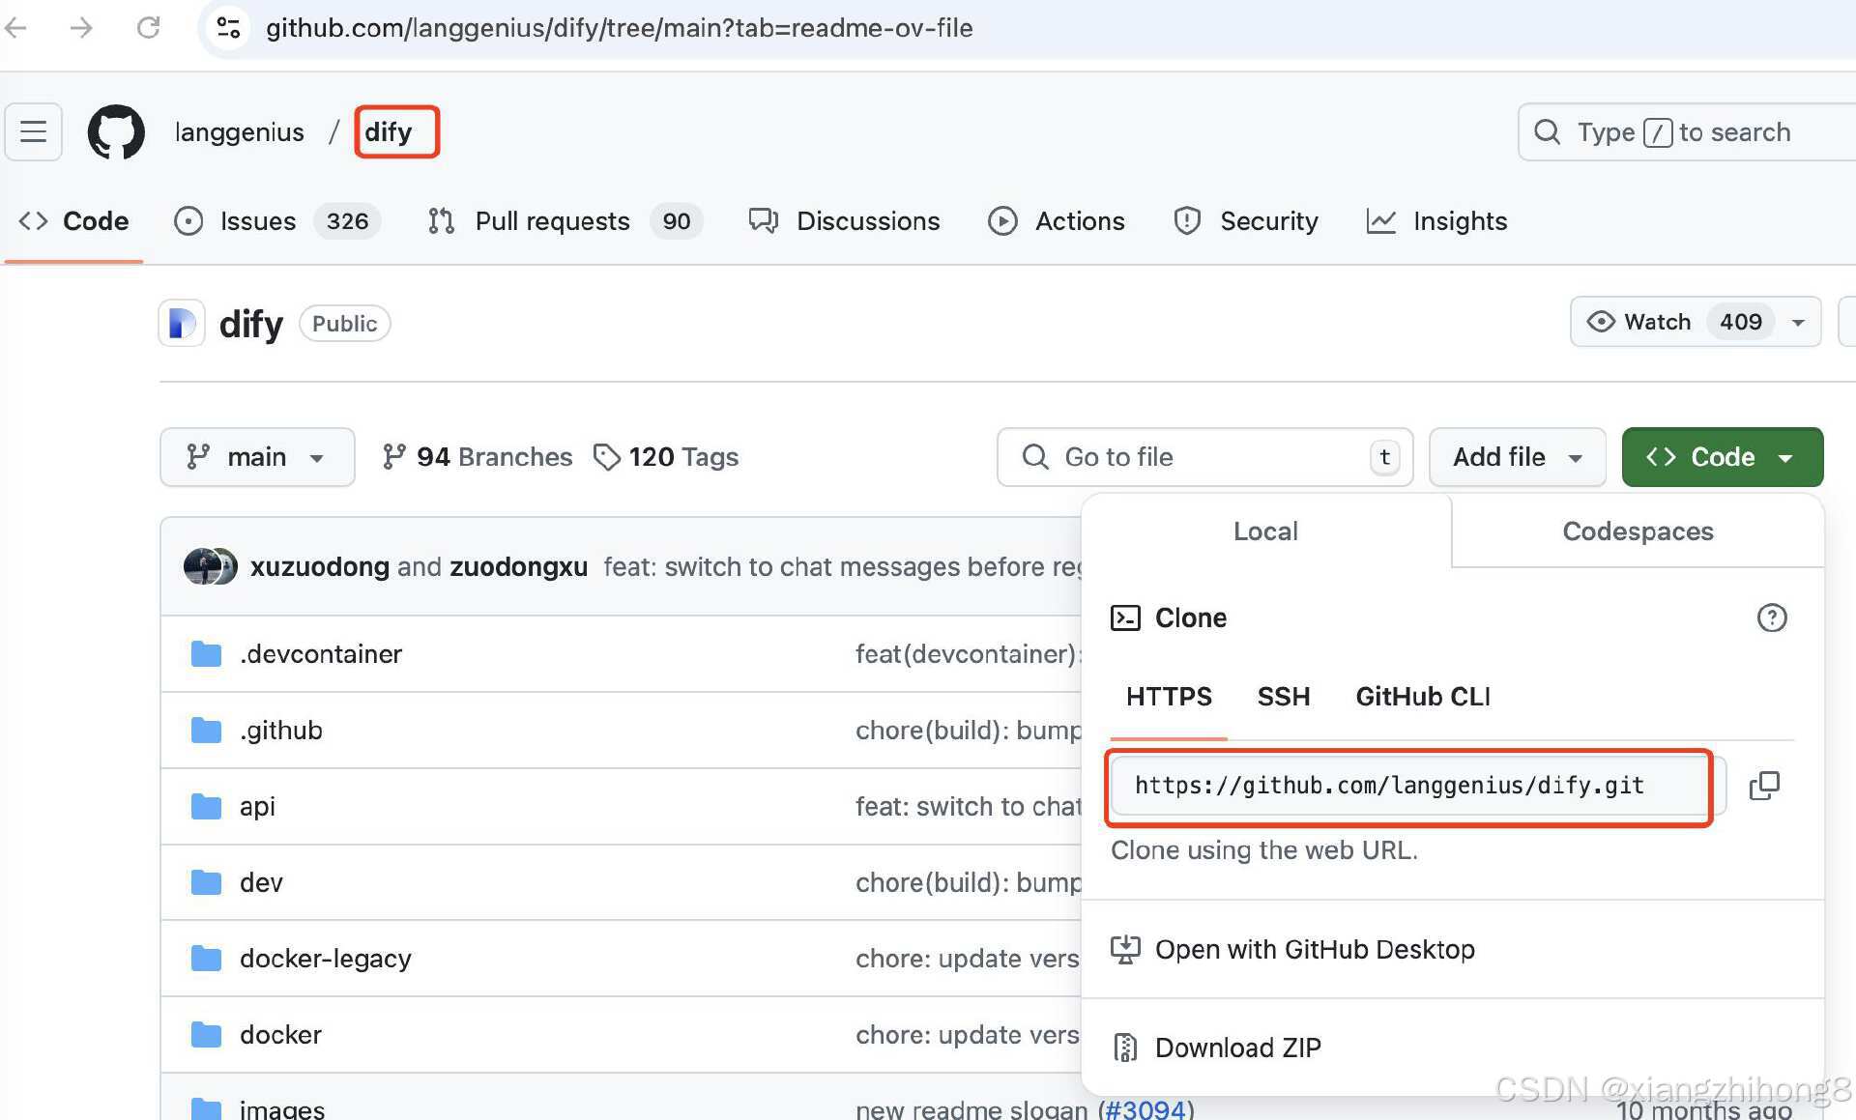Click the Actions play icon

tap(1002, 221)
